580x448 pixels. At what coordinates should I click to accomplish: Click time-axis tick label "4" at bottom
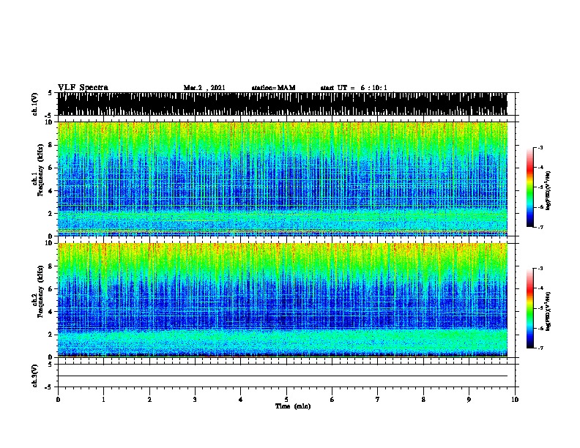click(241, 399)
